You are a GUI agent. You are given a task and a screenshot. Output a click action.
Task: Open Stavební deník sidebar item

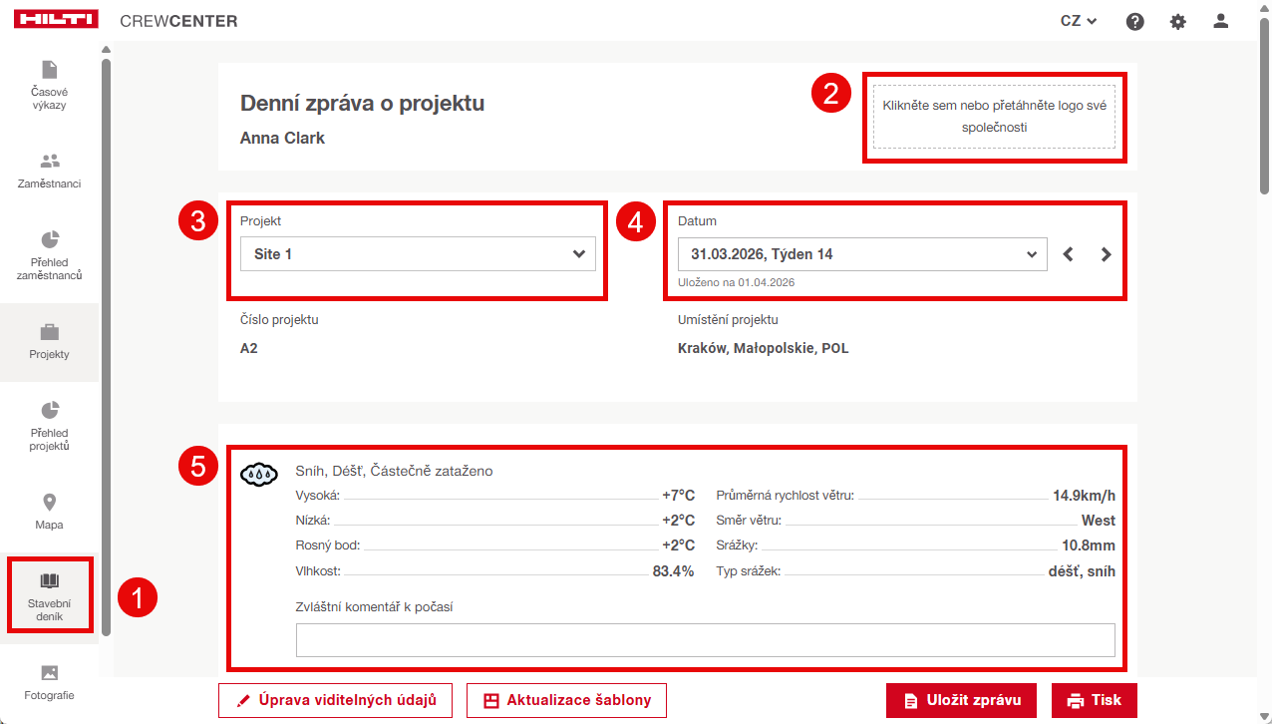point(49,595)
